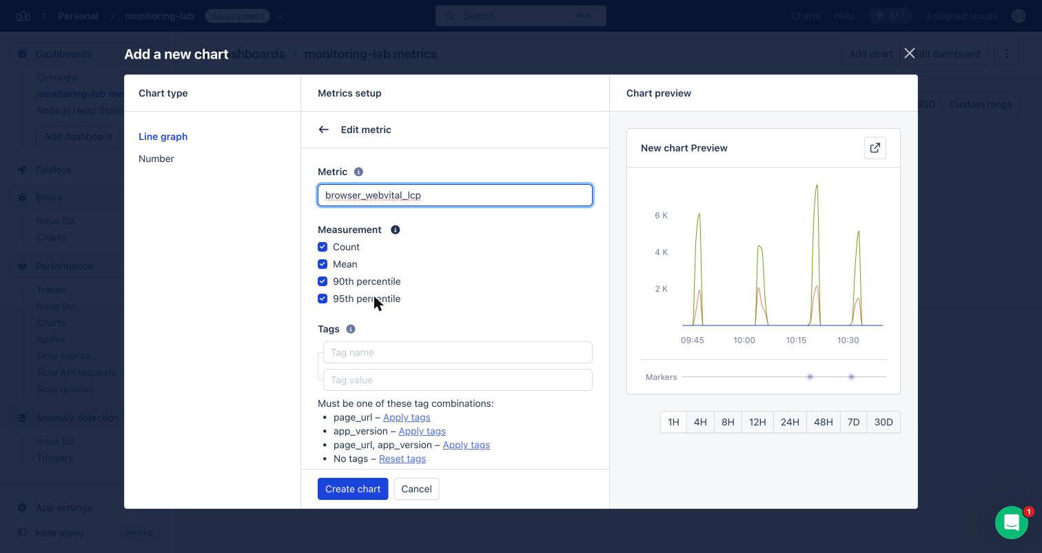Click the Anomaly detection sidebar icon
Viewport: 1042px width, 553px height.
22,418
